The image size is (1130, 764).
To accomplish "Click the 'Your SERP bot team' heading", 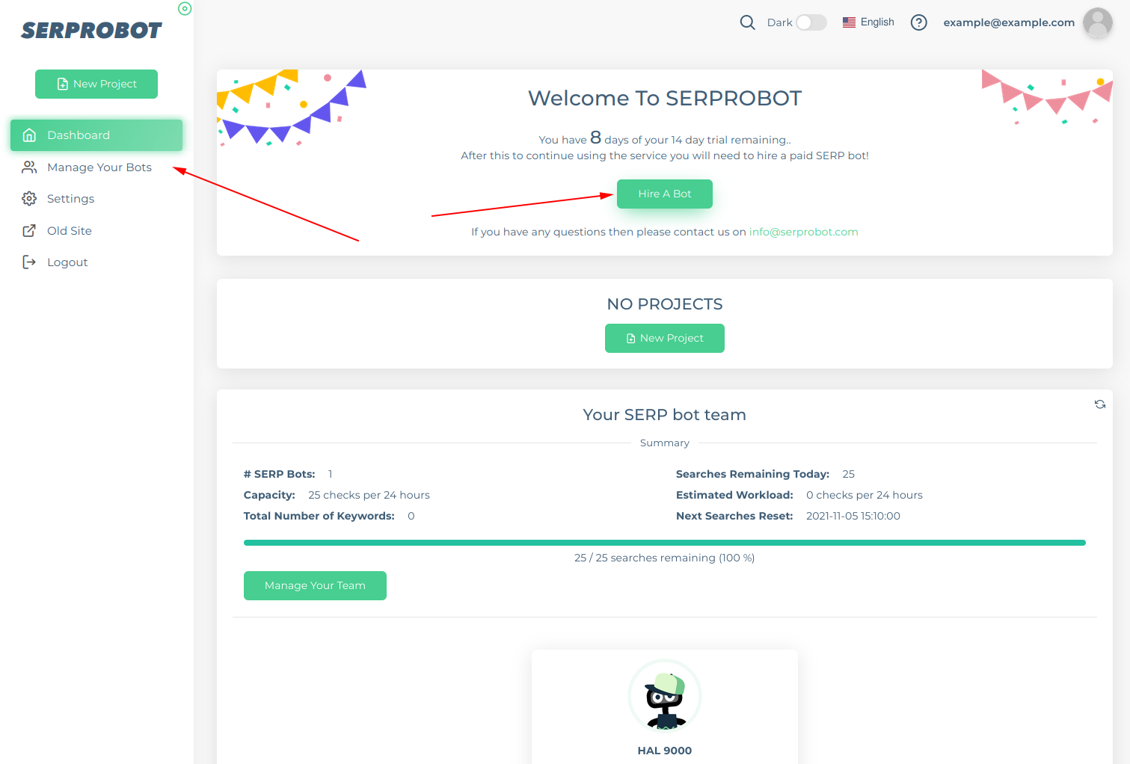I will click(665, 415).
